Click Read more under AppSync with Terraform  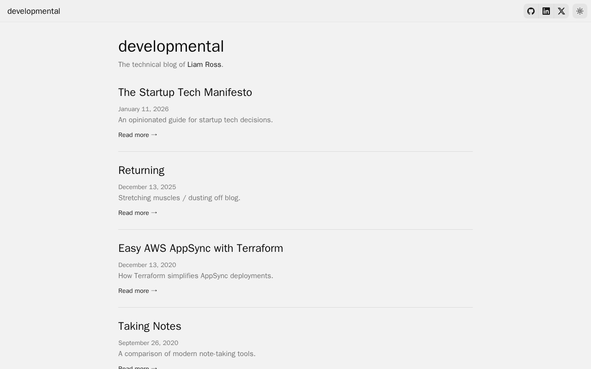pyautogui.click(x=138, y=291)
